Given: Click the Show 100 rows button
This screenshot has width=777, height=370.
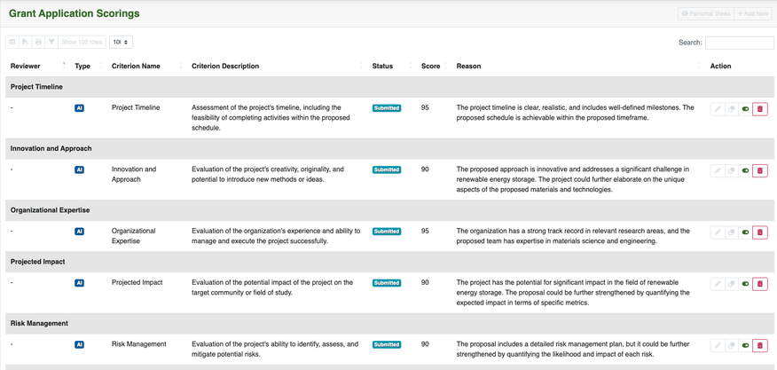Looking at the screenshot, I should pyautogui.click(x=82, y=42).
